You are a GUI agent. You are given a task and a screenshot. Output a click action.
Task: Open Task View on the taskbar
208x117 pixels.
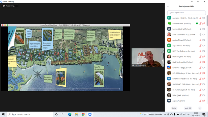tap(63, 114)
